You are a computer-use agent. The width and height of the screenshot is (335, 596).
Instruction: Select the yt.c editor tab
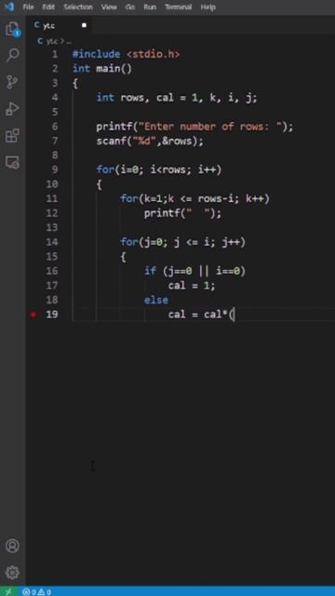(60, 25)
